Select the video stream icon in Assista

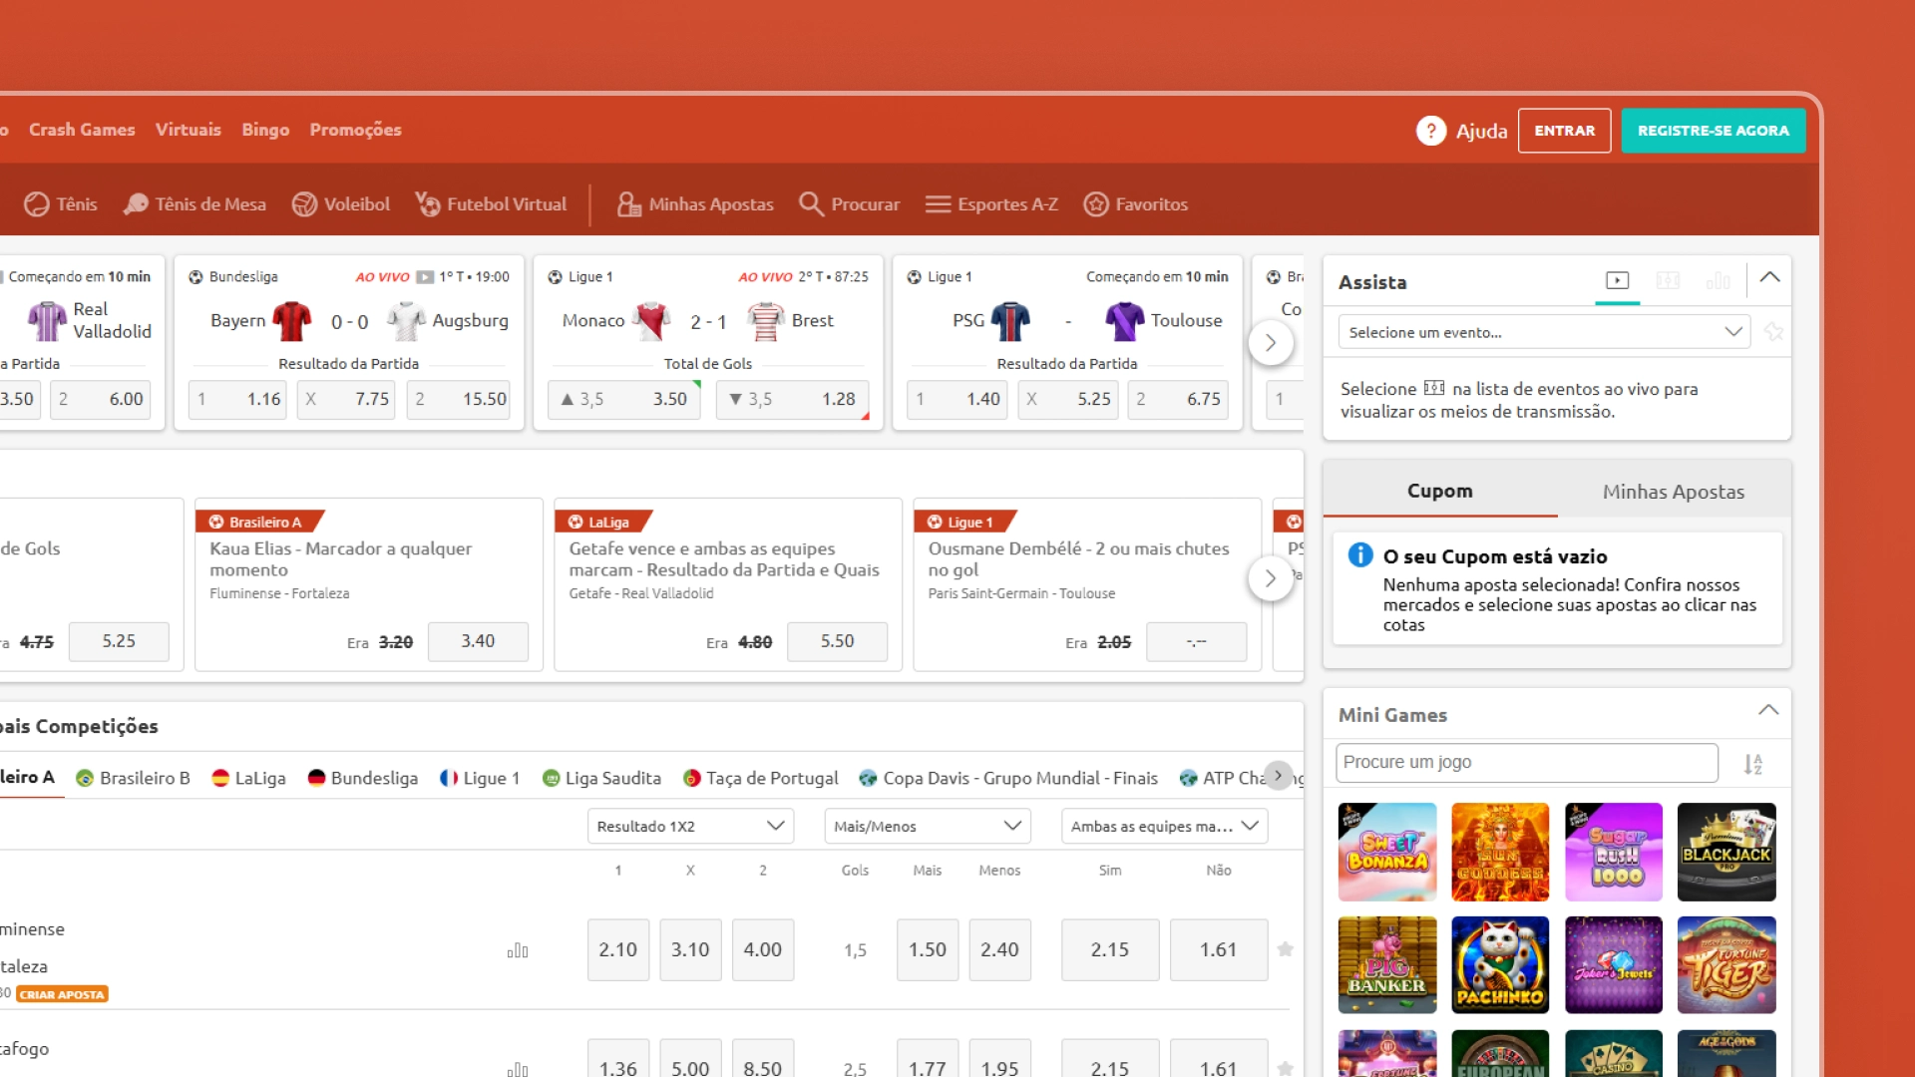coord(1617,281)
